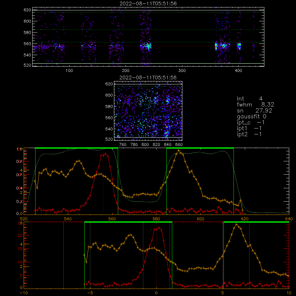Click x-axis label 400 on top plot
The width and height of the screenshot is (296, 296).
(238, 71)
